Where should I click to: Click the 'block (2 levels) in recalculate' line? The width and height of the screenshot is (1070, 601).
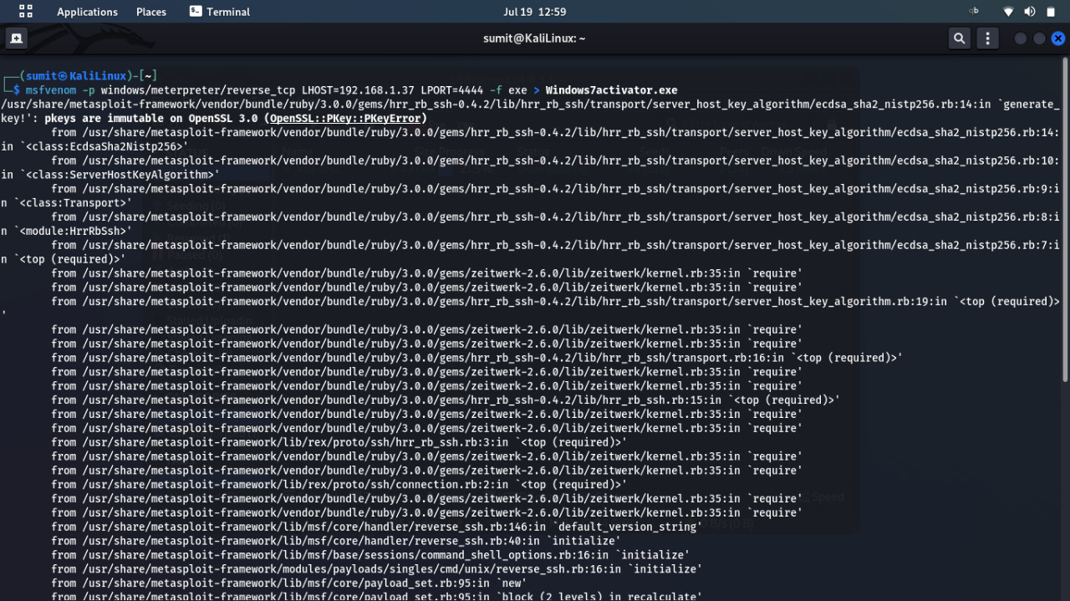coord(376,596)
